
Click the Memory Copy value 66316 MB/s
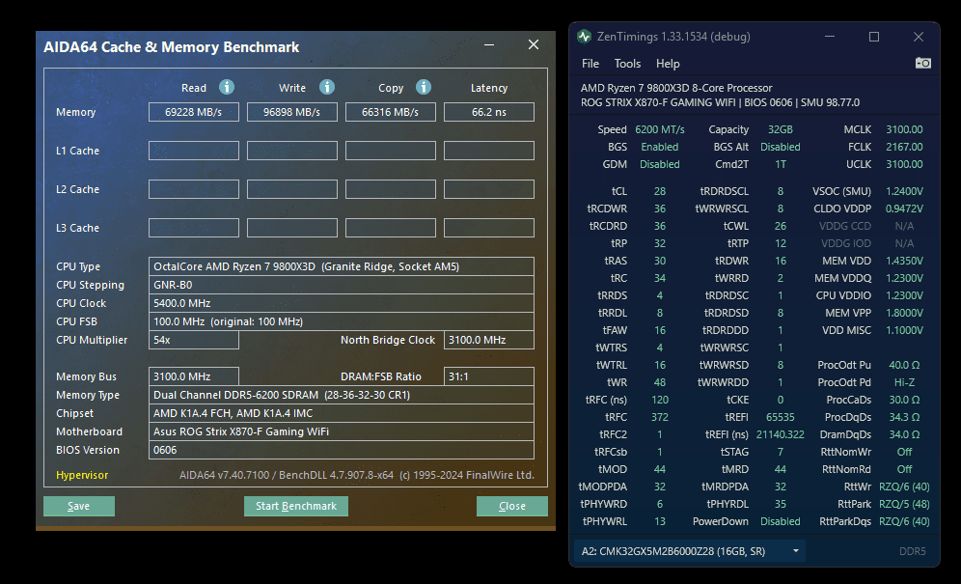(391, 112)
